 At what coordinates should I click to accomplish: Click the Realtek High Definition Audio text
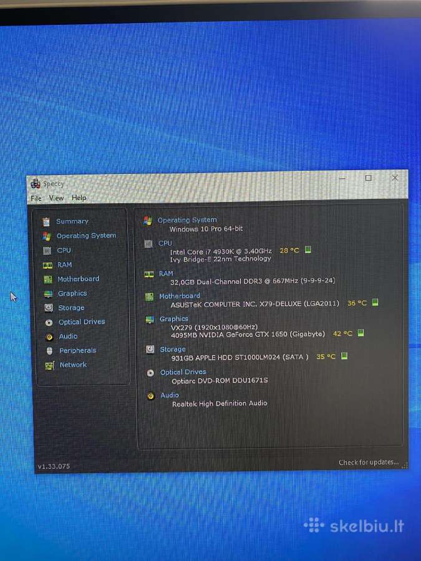point(220,403)
